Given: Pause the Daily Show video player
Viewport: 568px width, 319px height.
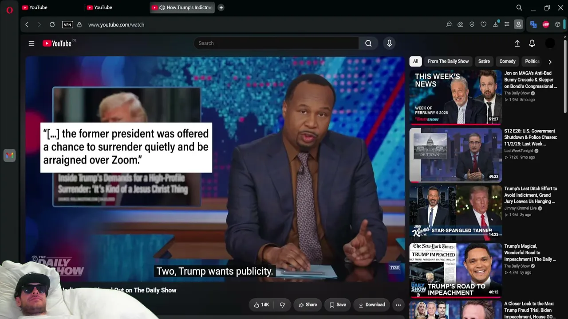Looking at the screenshot, I should [x=215, y=168].
